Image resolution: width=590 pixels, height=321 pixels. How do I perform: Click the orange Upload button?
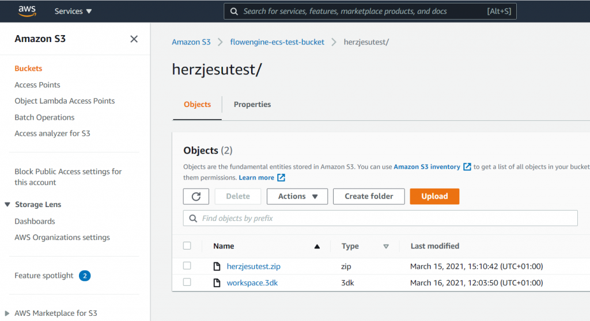pyautogui.click(x=434, y=197)
